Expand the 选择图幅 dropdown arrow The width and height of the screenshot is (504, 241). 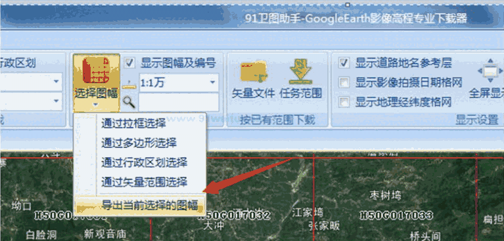[x=96, y=105]
